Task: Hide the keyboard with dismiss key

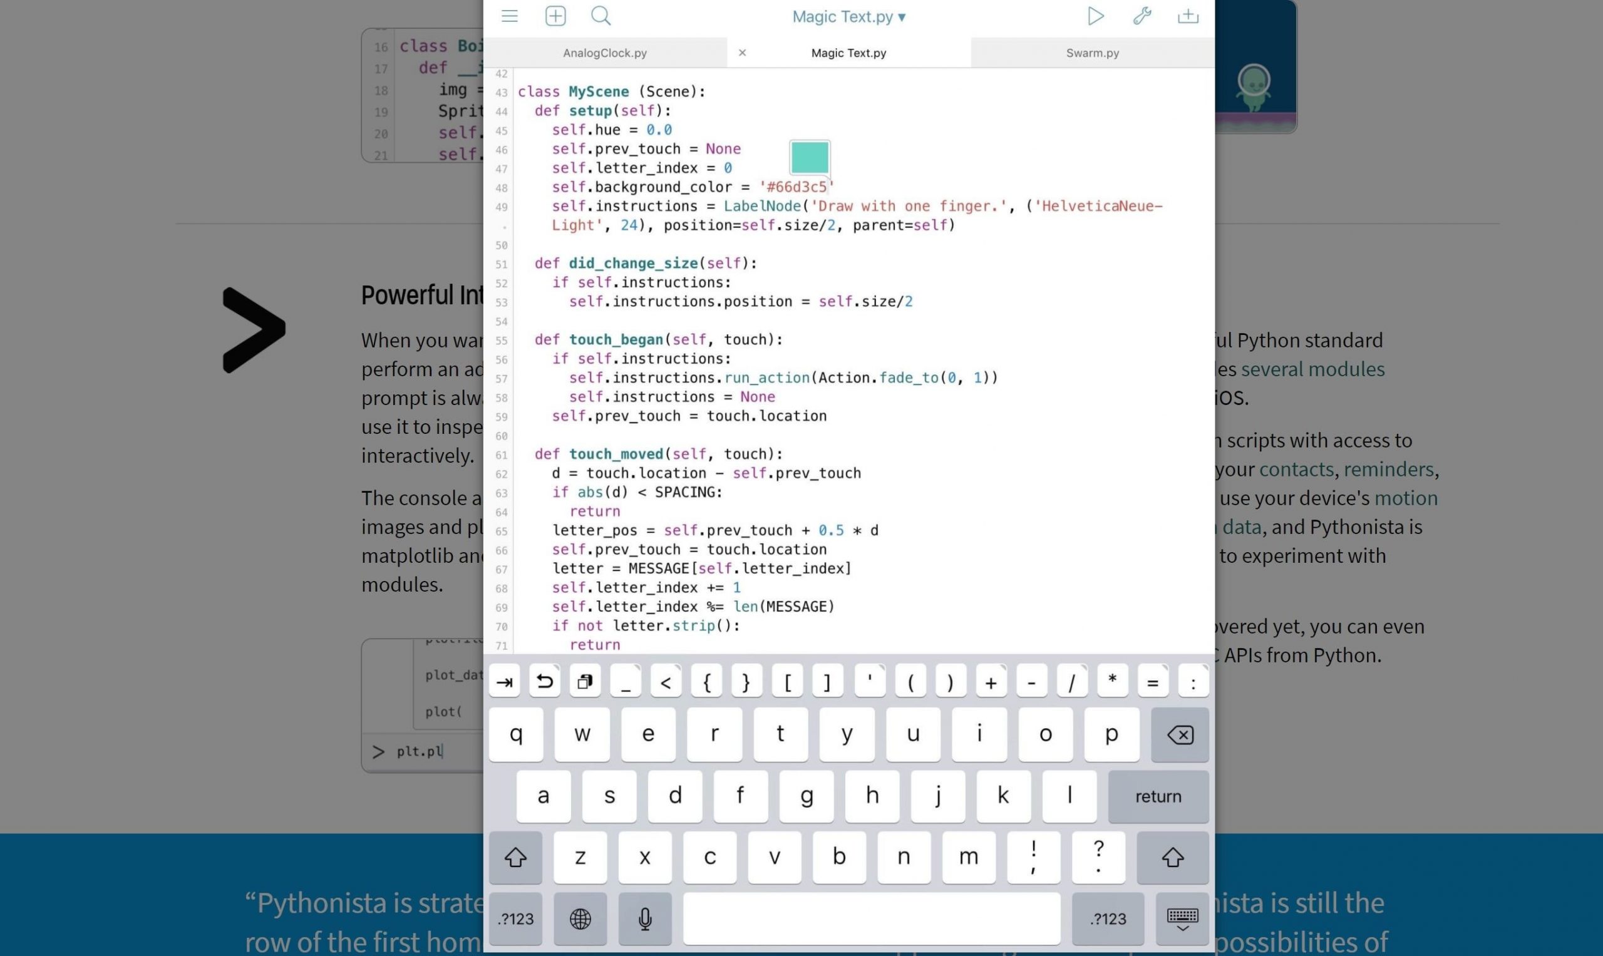Action: 1182,918
